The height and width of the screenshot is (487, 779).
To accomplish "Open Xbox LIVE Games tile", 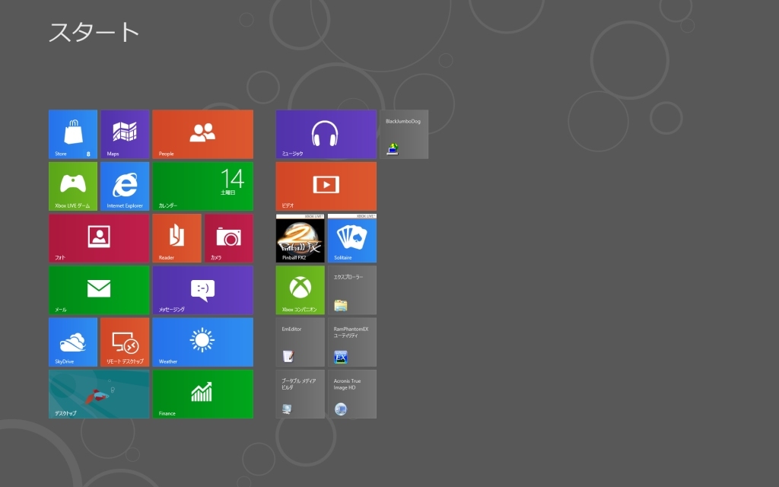I will tap(73, 186).
